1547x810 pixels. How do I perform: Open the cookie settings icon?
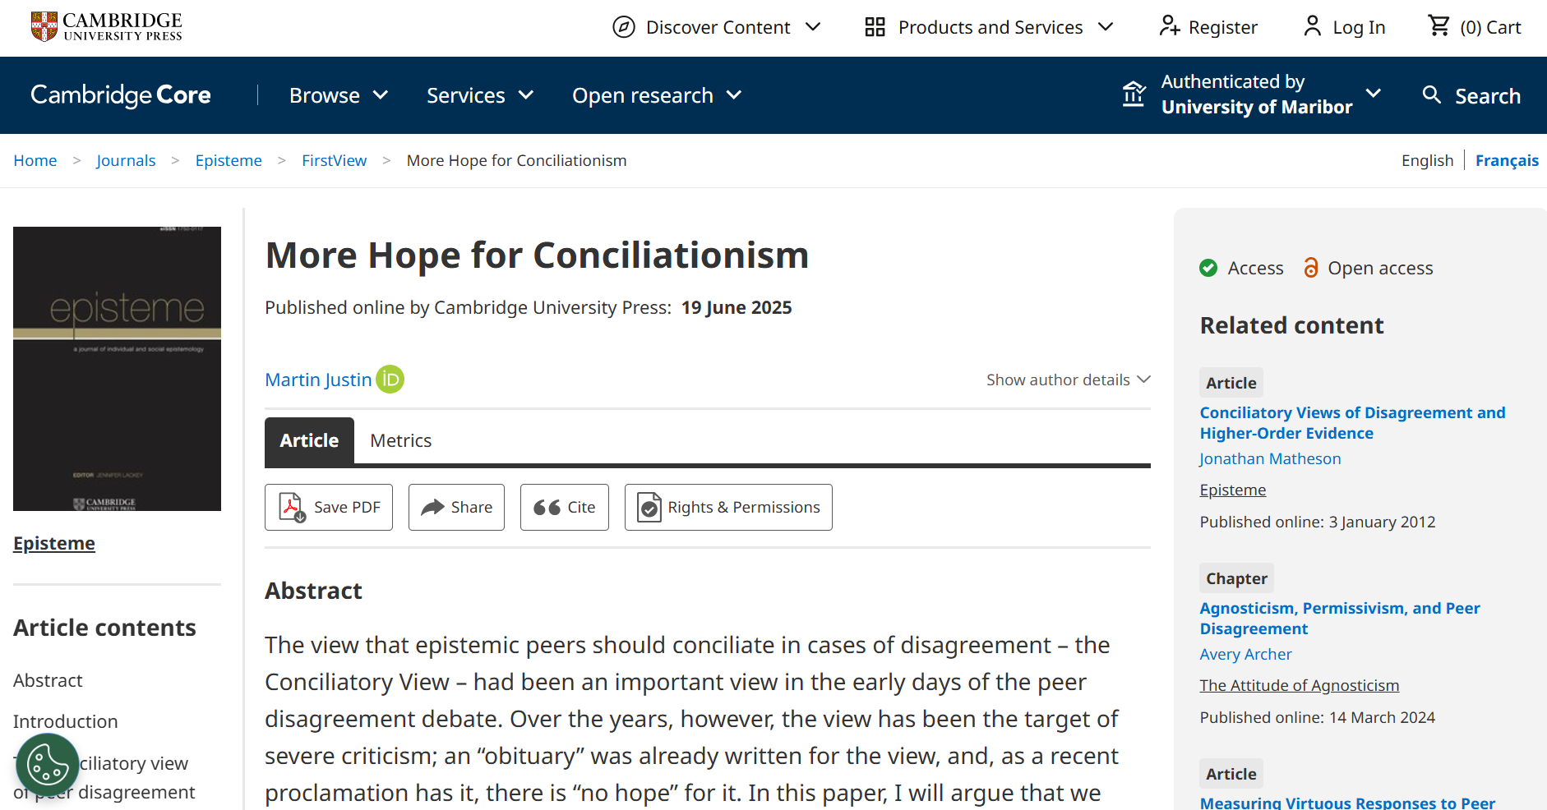point(48,765)
